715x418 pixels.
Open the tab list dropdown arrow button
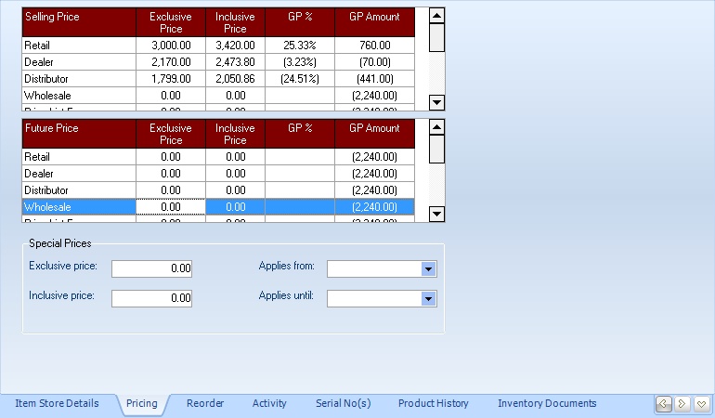click(701, 404)
